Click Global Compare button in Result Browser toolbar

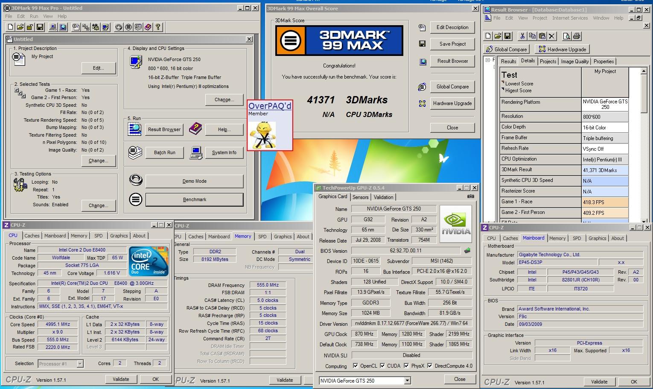pyautogui.click(x=506, y=49)
